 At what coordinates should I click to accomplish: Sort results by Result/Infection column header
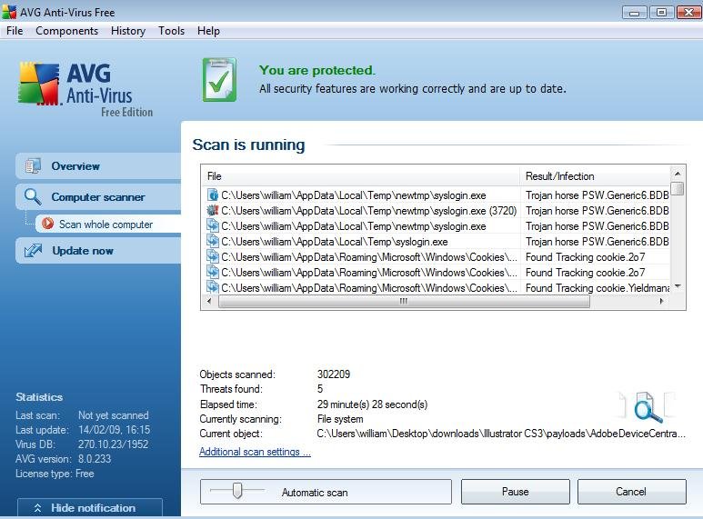pos(596,176)
